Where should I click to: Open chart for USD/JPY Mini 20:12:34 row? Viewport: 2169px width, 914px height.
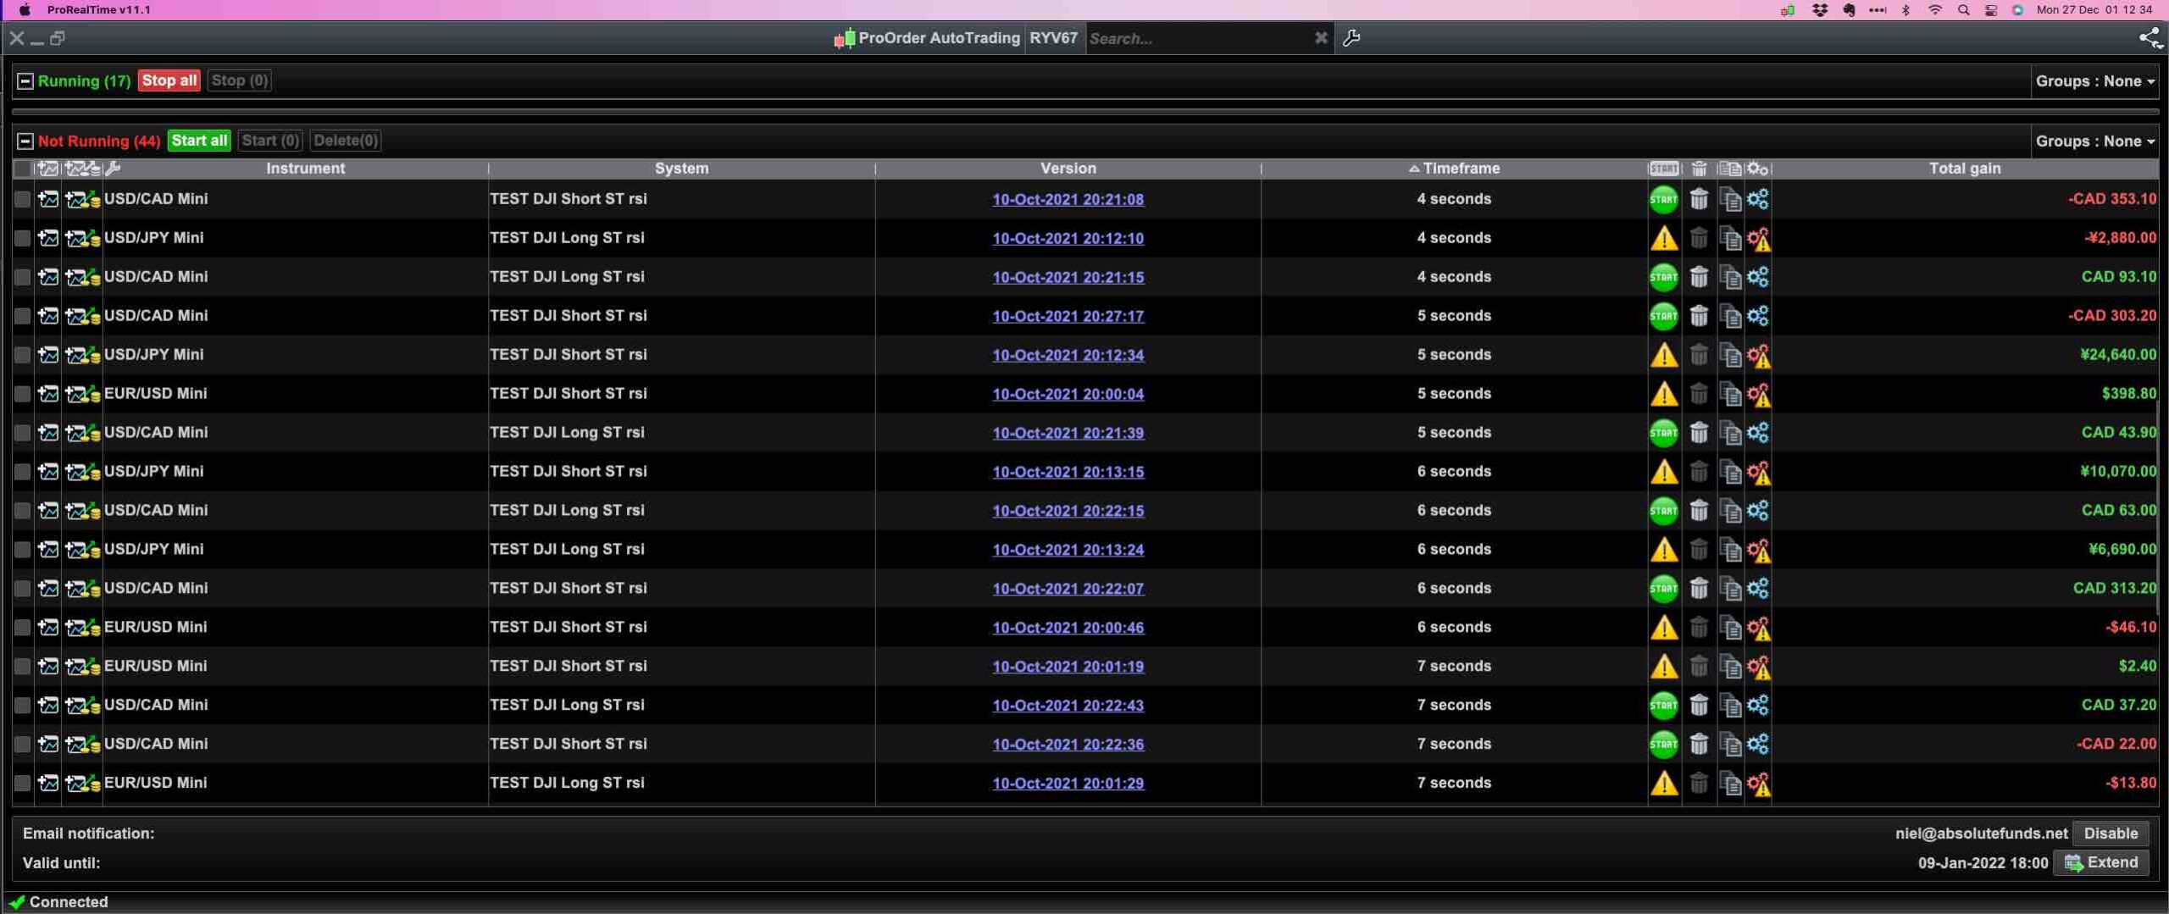pyautogui.click(x=48, y=355)
